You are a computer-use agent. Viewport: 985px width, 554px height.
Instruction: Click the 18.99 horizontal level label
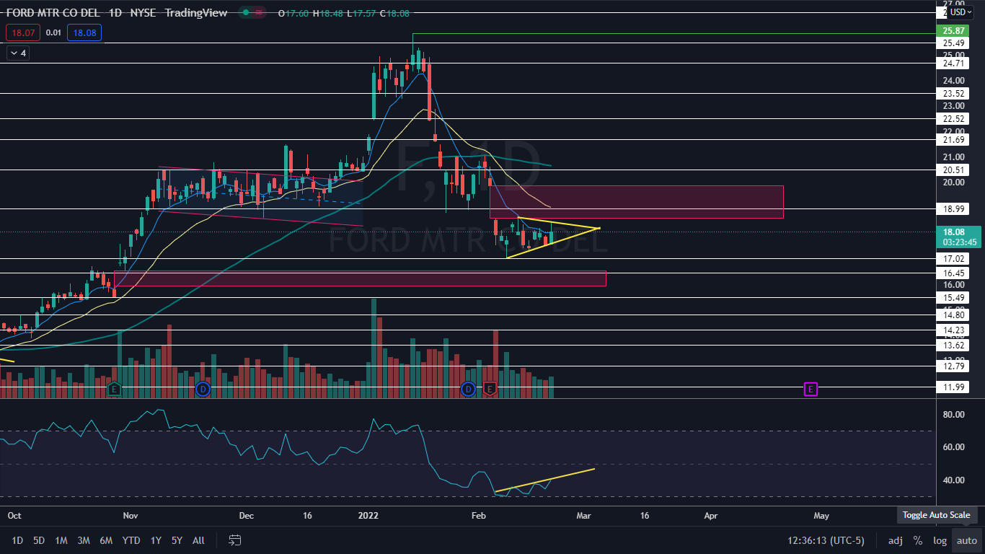click(x=953, y=208)
